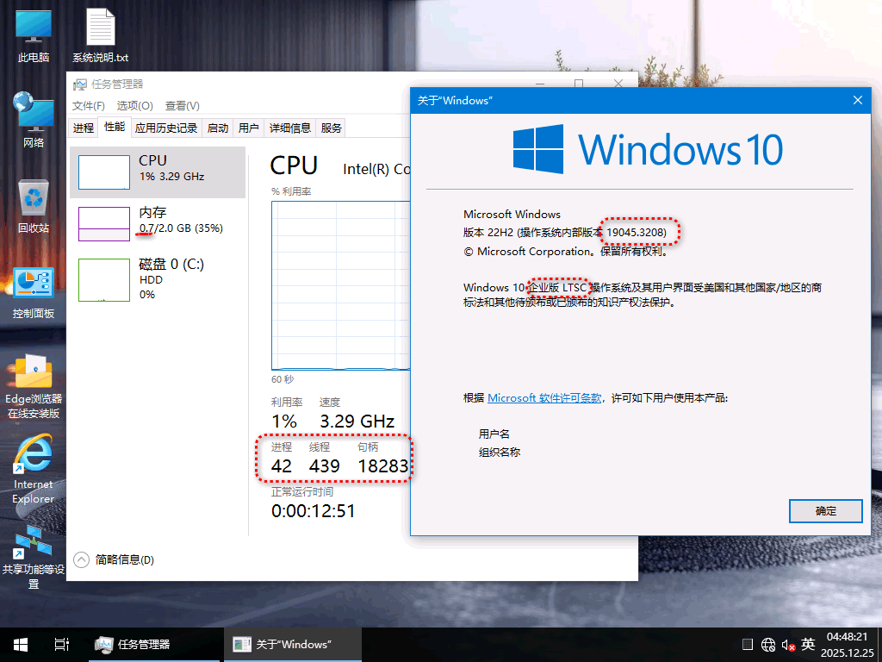
Task: Collapse Task Manager via 简略信息(D) chevron
Action: pyautogui.click(x=82, y=559)
